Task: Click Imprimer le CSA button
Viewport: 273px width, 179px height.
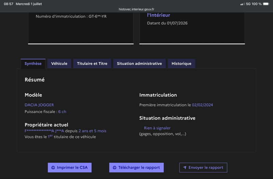Action: coord(70,167)
